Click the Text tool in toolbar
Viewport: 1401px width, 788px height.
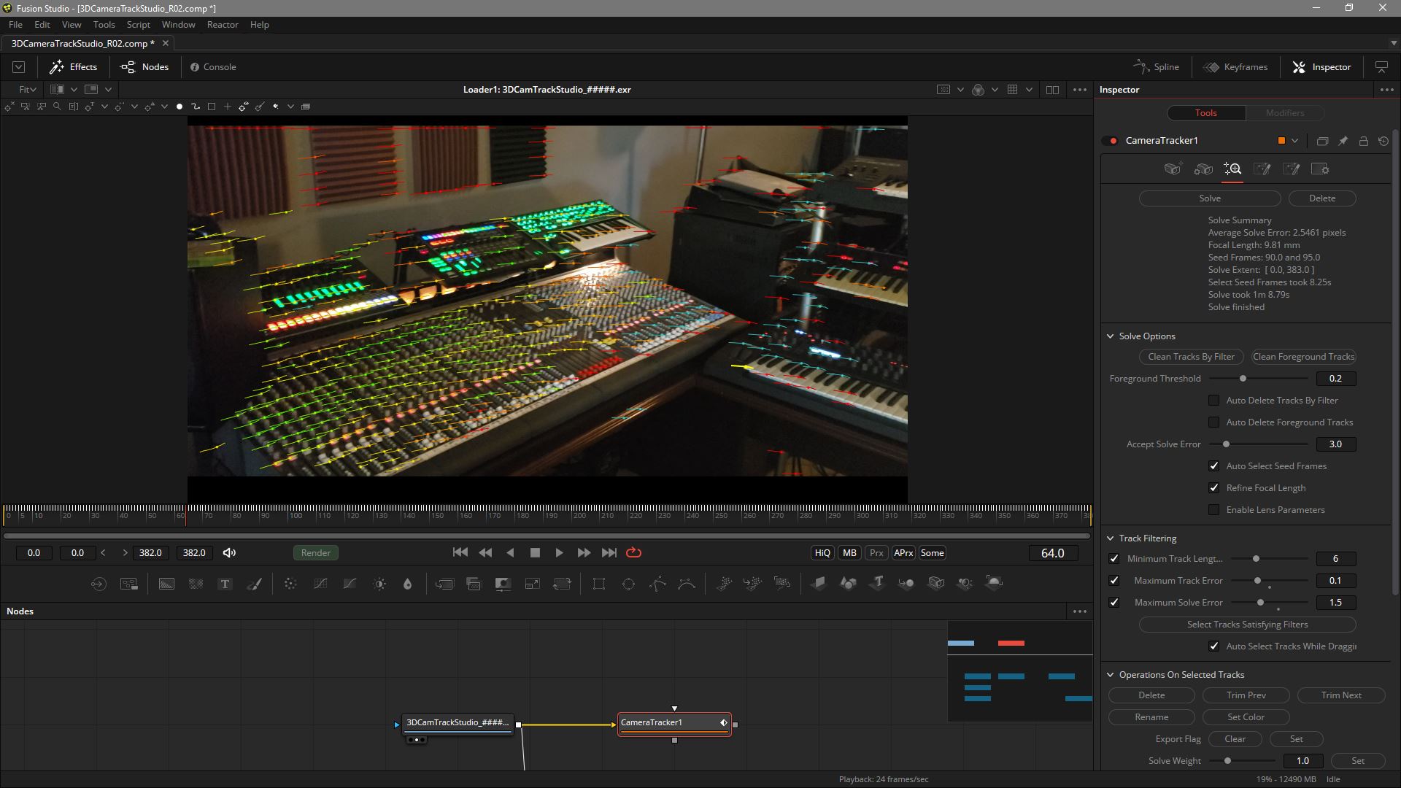[x=225, y=584]
